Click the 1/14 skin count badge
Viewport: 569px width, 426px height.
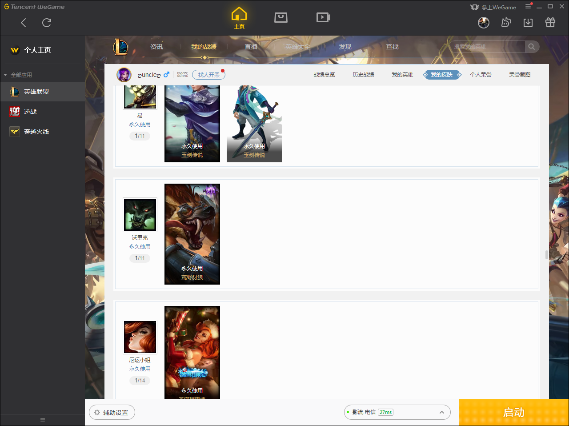[140, 381]
